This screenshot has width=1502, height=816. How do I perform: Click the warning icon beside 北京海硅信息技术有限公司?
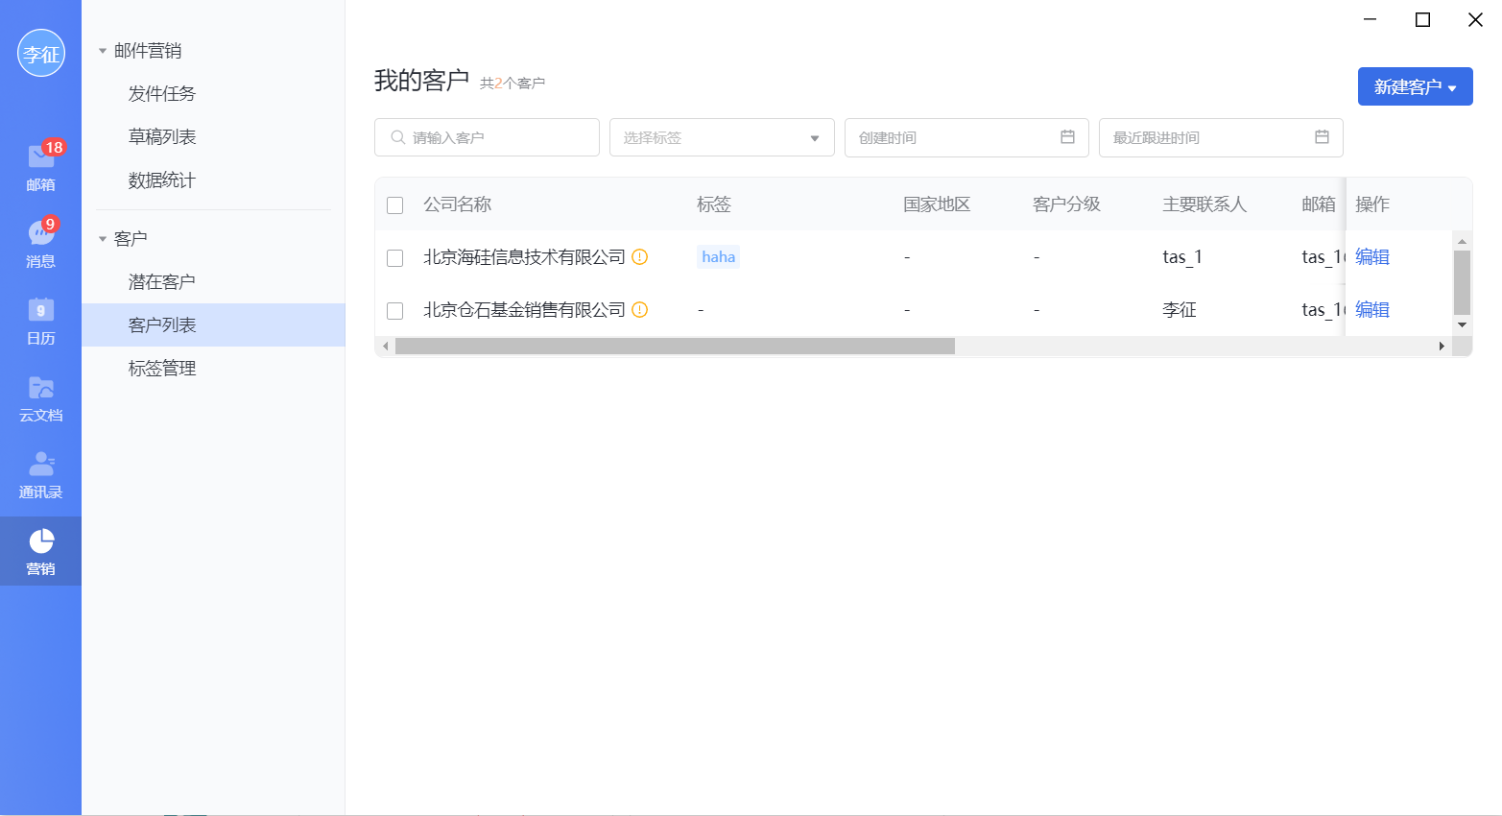(640, 256)
